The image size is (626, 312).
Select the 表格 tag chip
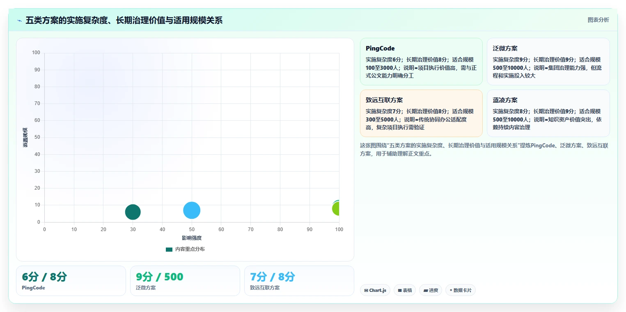pyautogui.click(x=405, y=290)
